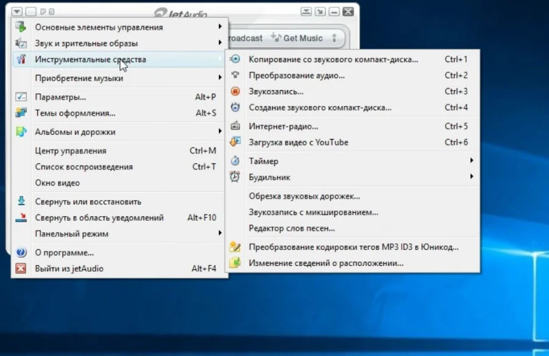Image resolution: width=549 pixels, height=356 pixels.
Task: Launch Интернет-радио from the submenu
Action: tap(353, 126)
